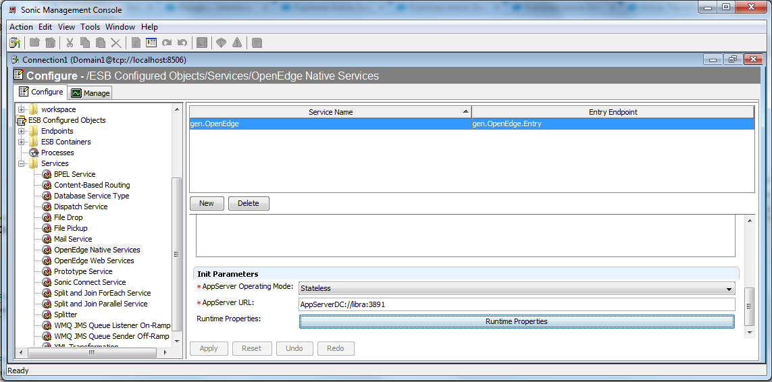Click the colored Properties table toolbar icon
This screenshot has height=382, width=772.
(x=151, y=43)
